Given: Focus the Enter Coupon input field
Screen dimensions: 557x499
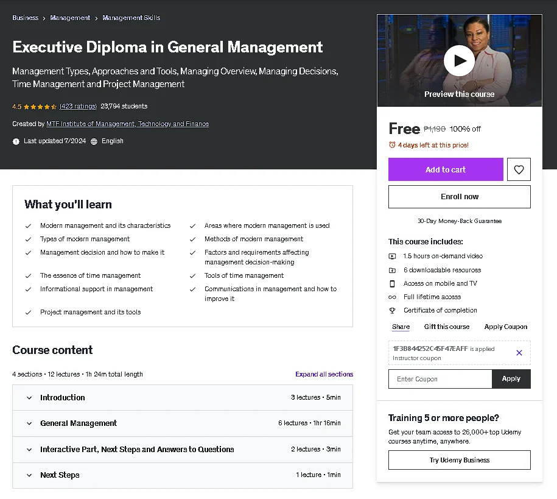Looking at the screenshot, I should [x=440, y=379].
